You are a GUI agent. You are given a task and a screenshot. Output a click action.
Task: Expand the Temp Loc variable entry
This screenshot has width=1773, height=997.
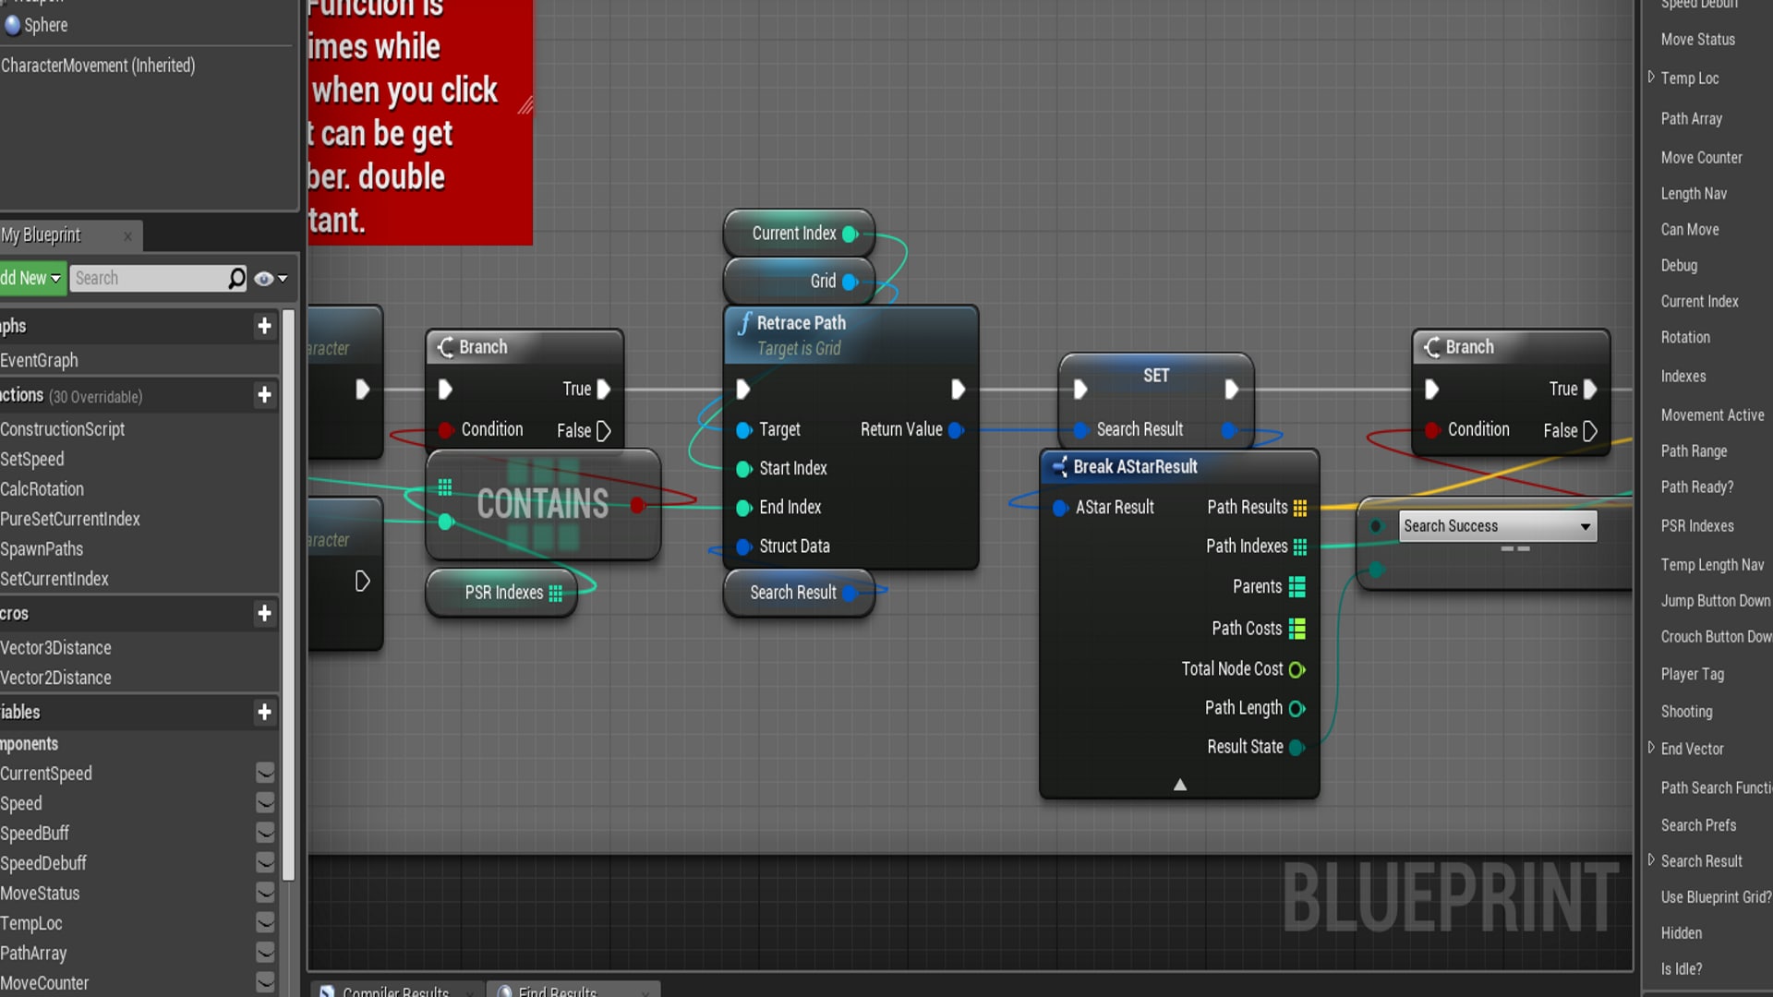1651,78
